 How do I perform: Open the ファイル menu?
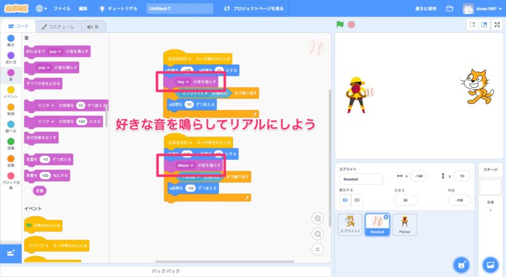pos(62,9)
